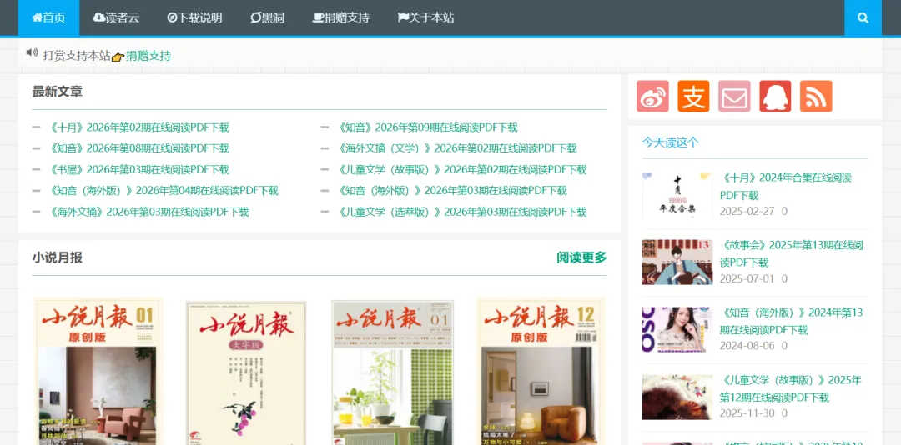Open 小说月报 01 green plant cover
The height and width of the screenshot is (445, 901).
392,372
